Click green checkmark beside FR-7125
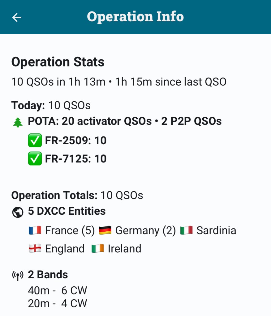271x316 pixels. click(35, 159)
